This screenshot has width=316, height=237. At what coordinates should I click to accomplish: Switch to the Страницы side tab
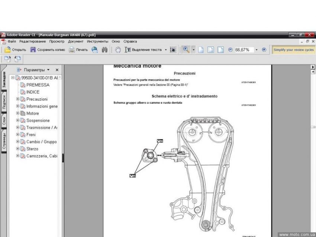[4, 141]
